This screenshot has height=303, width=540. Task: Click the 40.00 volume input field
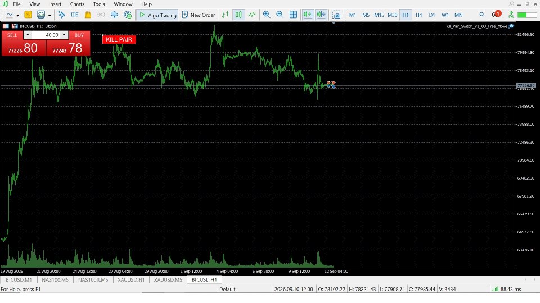[x=46, y=35]
